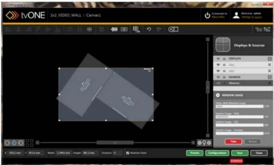
Task: Expand the SOURCES section add button
Action: click(270, 77)
